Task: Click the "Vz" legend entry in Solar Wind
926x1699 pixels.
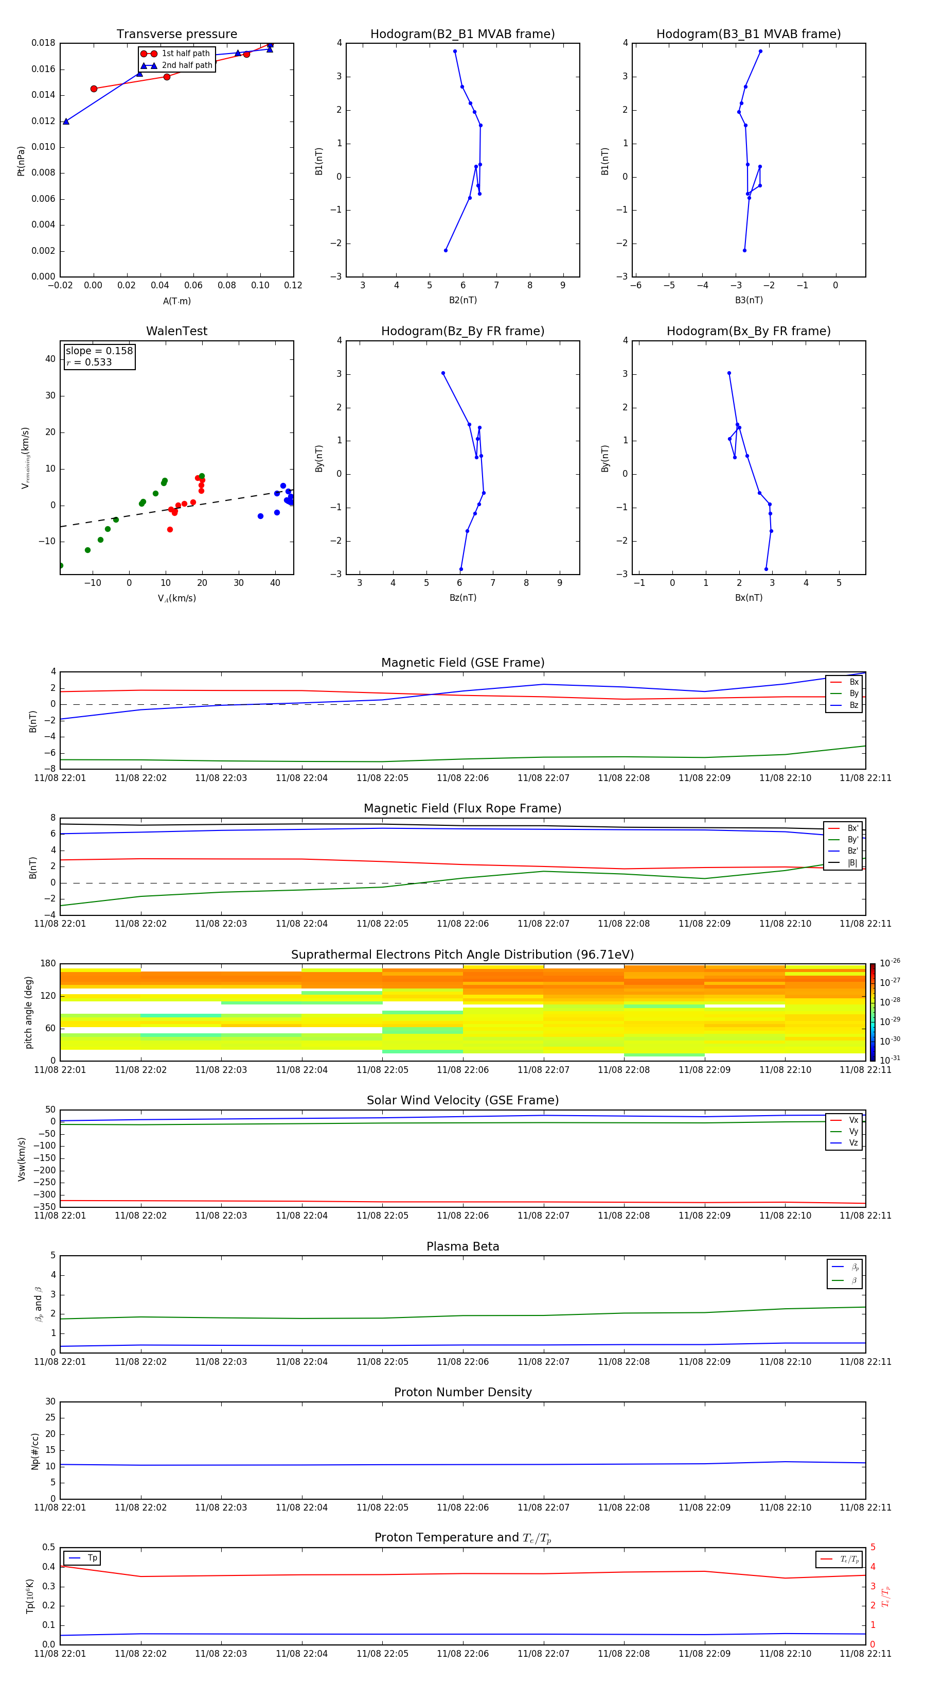Action: [844, 1143]
